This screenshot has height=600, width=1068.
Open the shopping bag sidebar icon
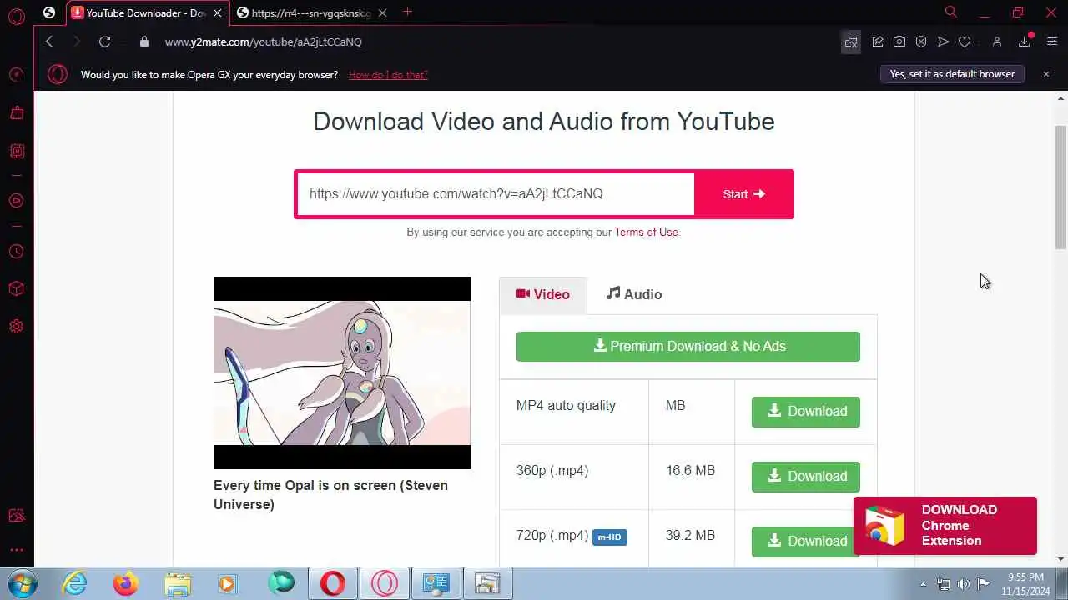[16, 113]
